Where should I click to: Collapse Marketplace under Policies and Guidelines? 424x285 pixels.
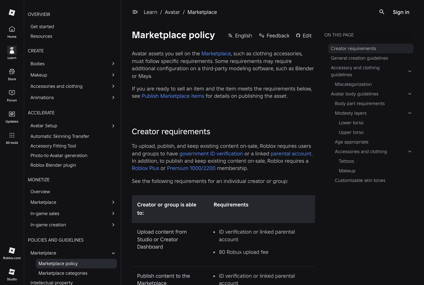[x=113, y=253]
